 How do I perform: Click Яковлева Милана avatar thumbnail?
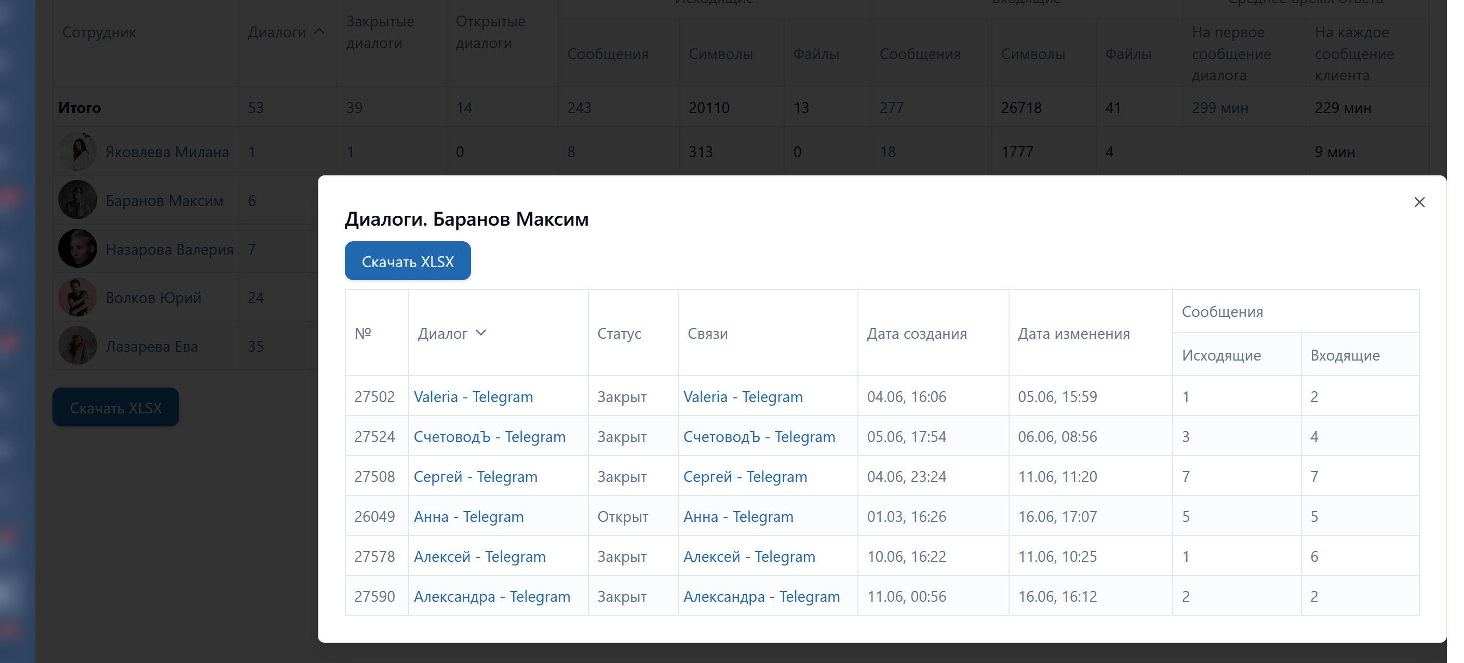pyautogui.click(x=78, y=151)
